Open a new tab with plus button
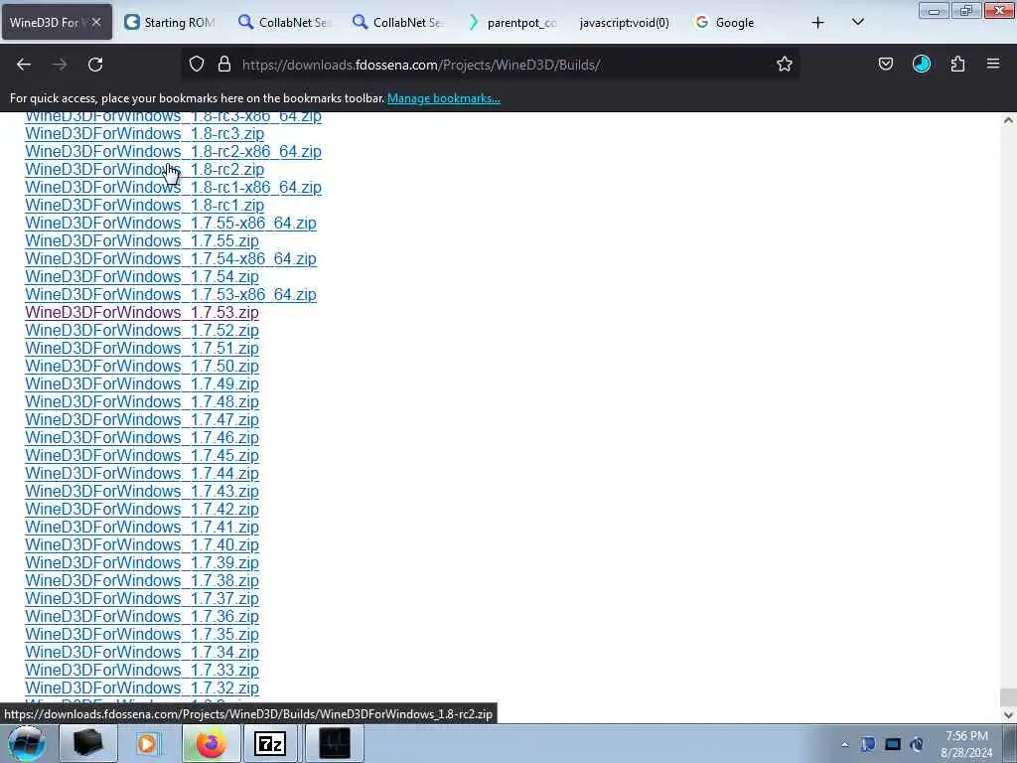 (818, 23)
